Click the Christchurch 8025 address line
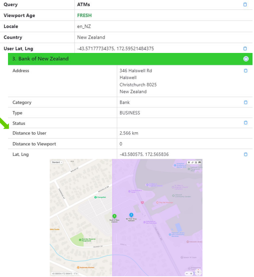This screenshot has height=277, width=254. [138, 84]
